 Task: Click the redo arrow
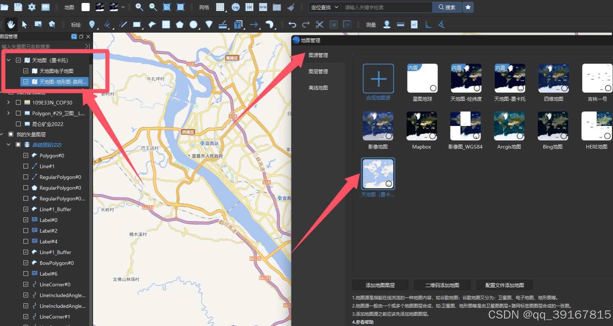click(x=306, y=24)
